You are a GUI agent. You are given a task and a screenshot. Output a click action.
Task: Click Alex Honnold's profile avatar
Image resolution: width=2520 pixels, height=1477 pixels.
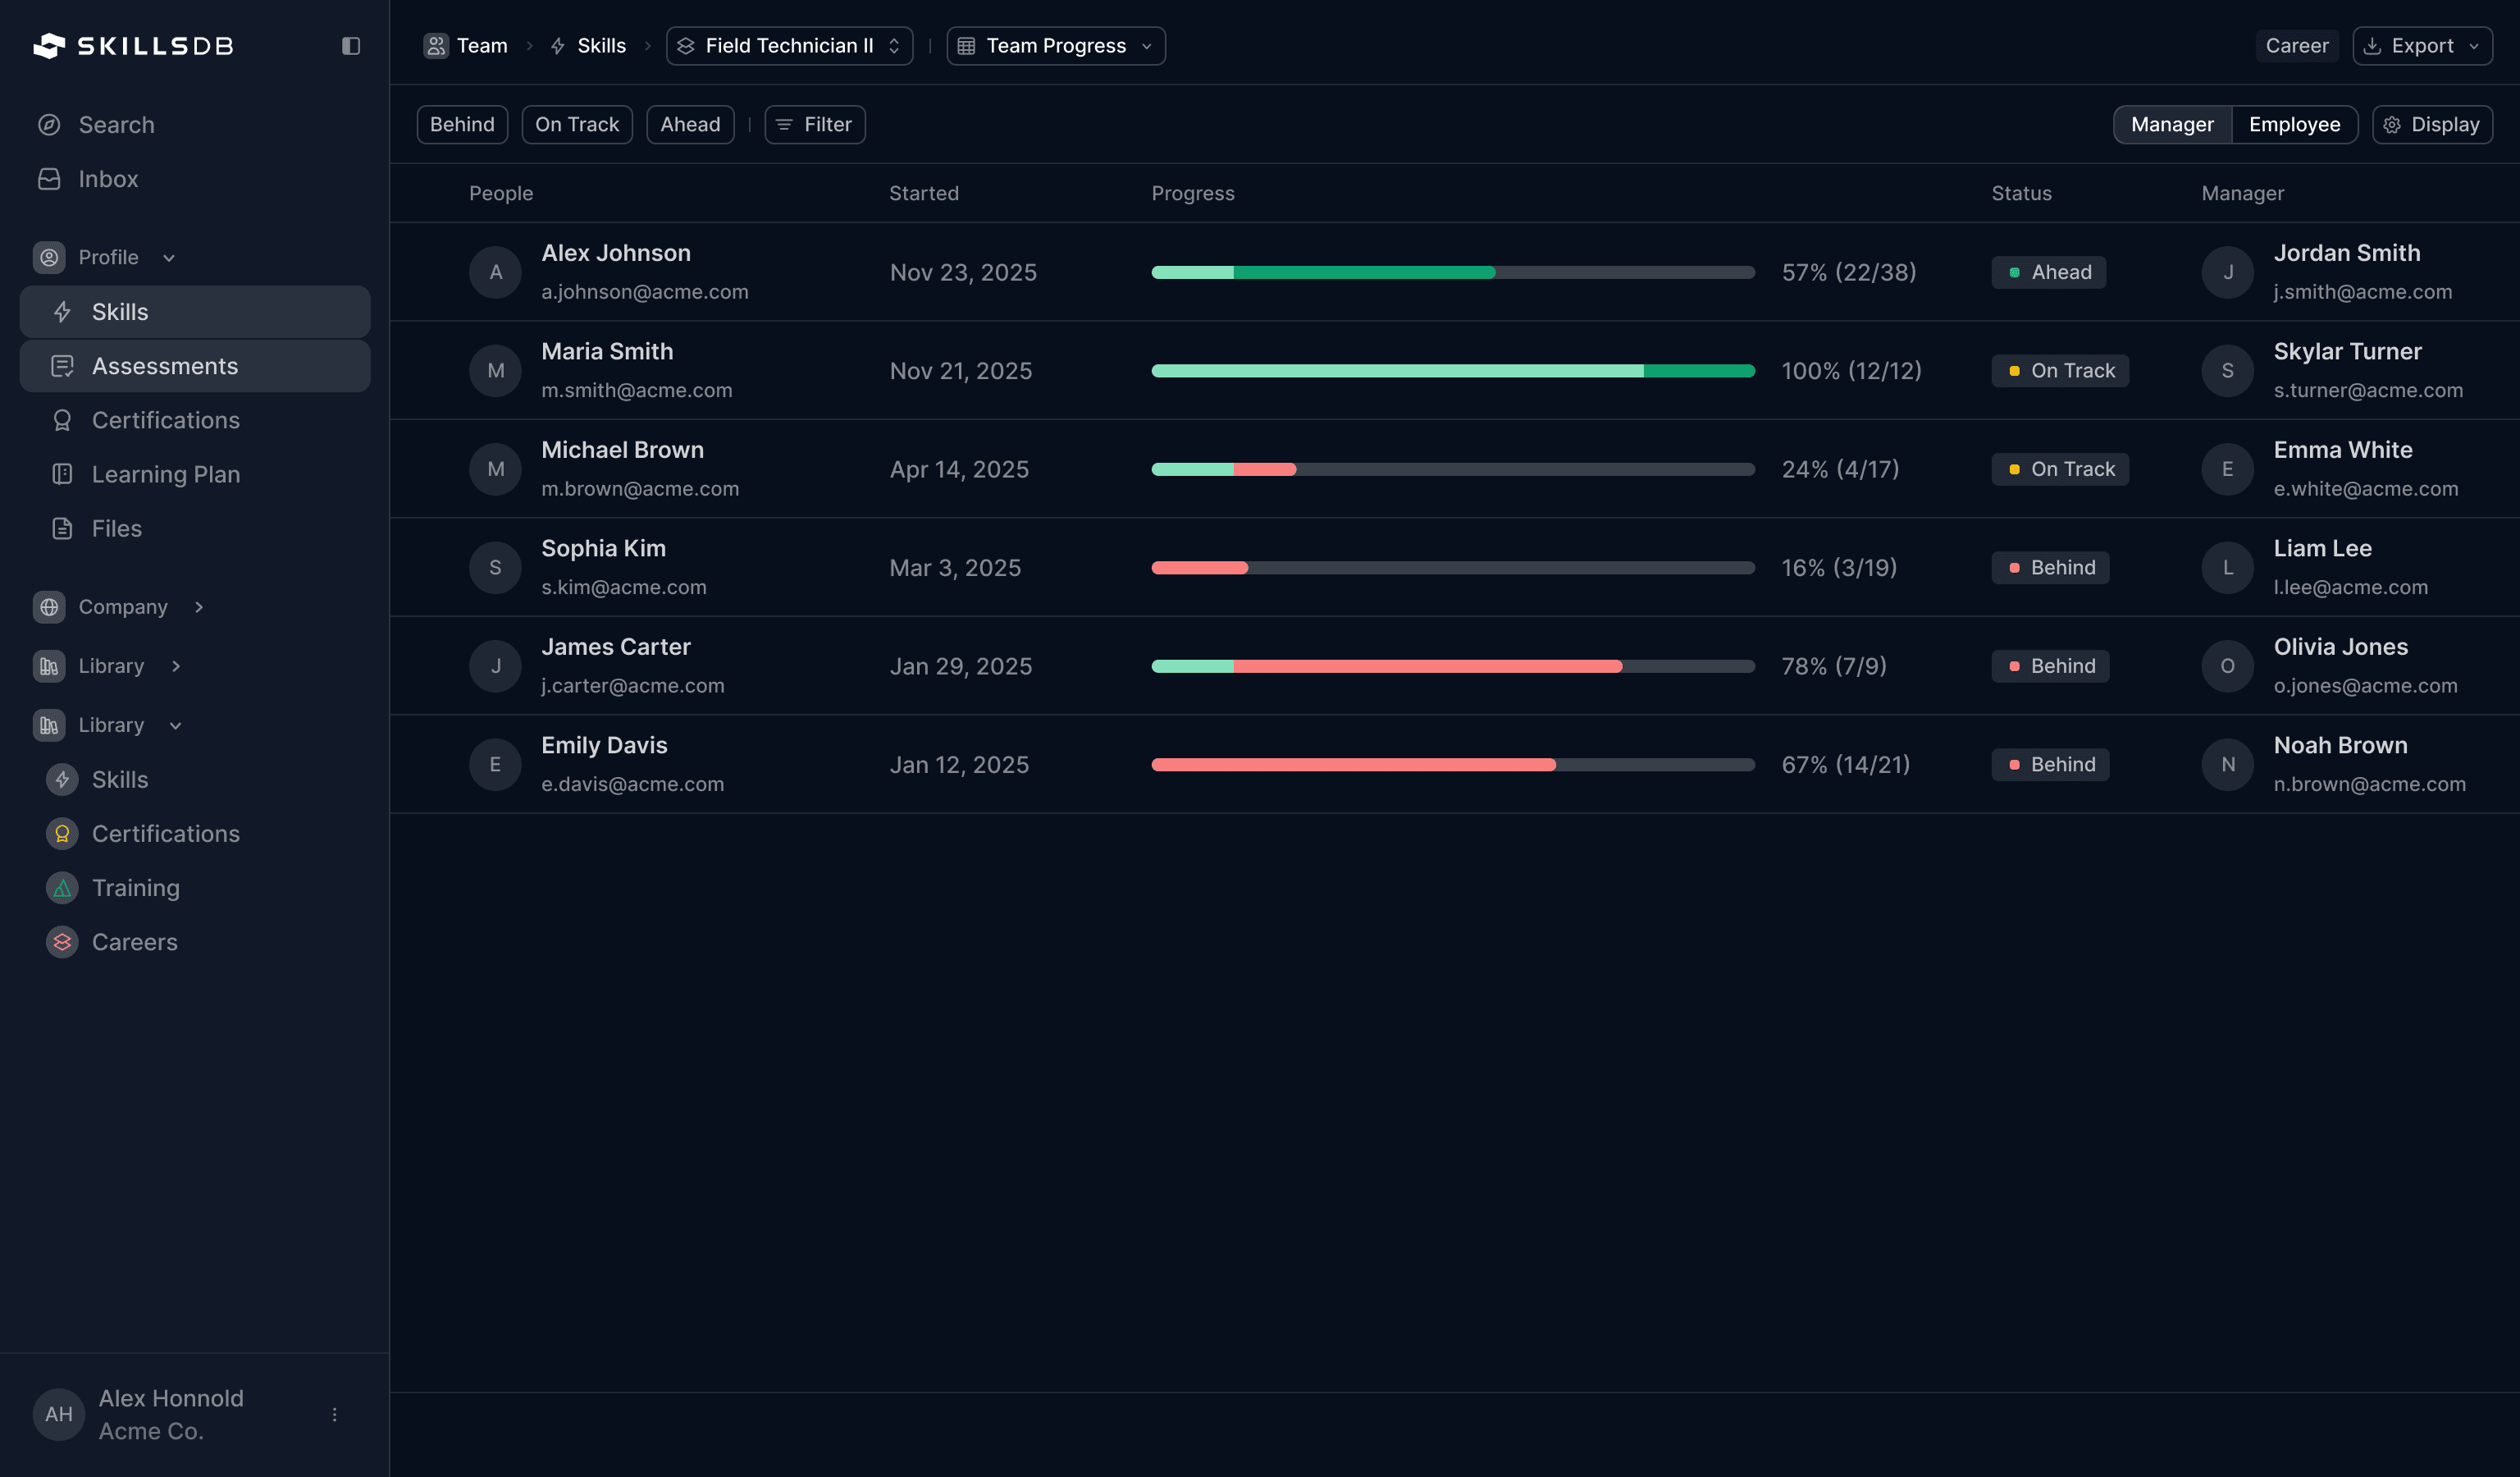click(58, 1414)
